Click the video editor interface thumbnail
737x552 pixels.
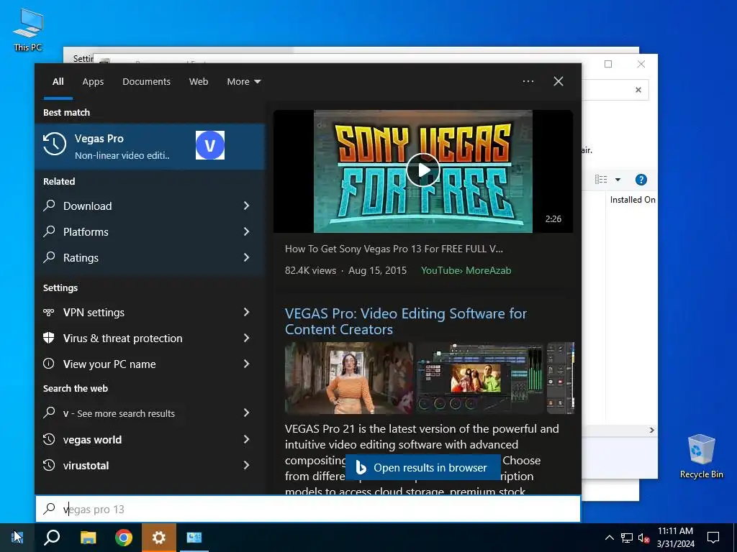pos(479,378)
